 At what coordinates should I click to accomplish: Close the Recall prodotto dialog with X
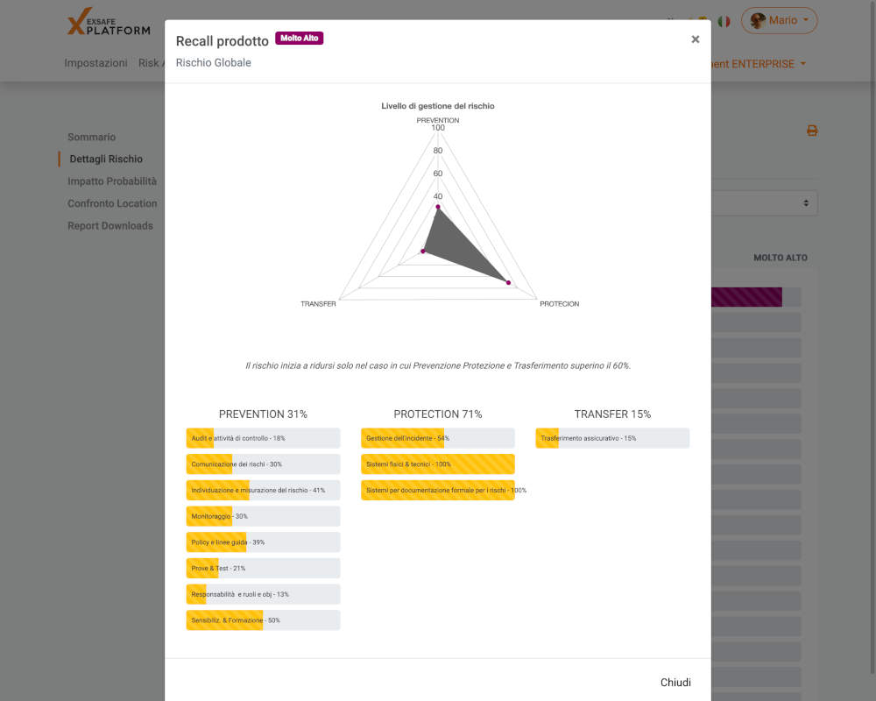click(x=695, y=39)
